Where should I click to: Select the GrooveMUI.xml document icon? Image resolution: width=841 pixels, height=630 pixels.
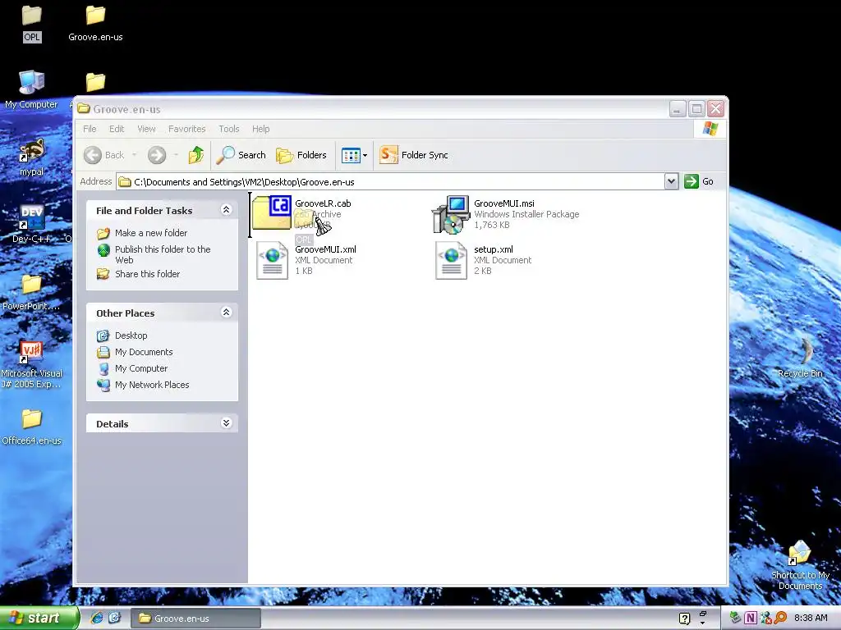pyautogui.click(x=273, y=260)
